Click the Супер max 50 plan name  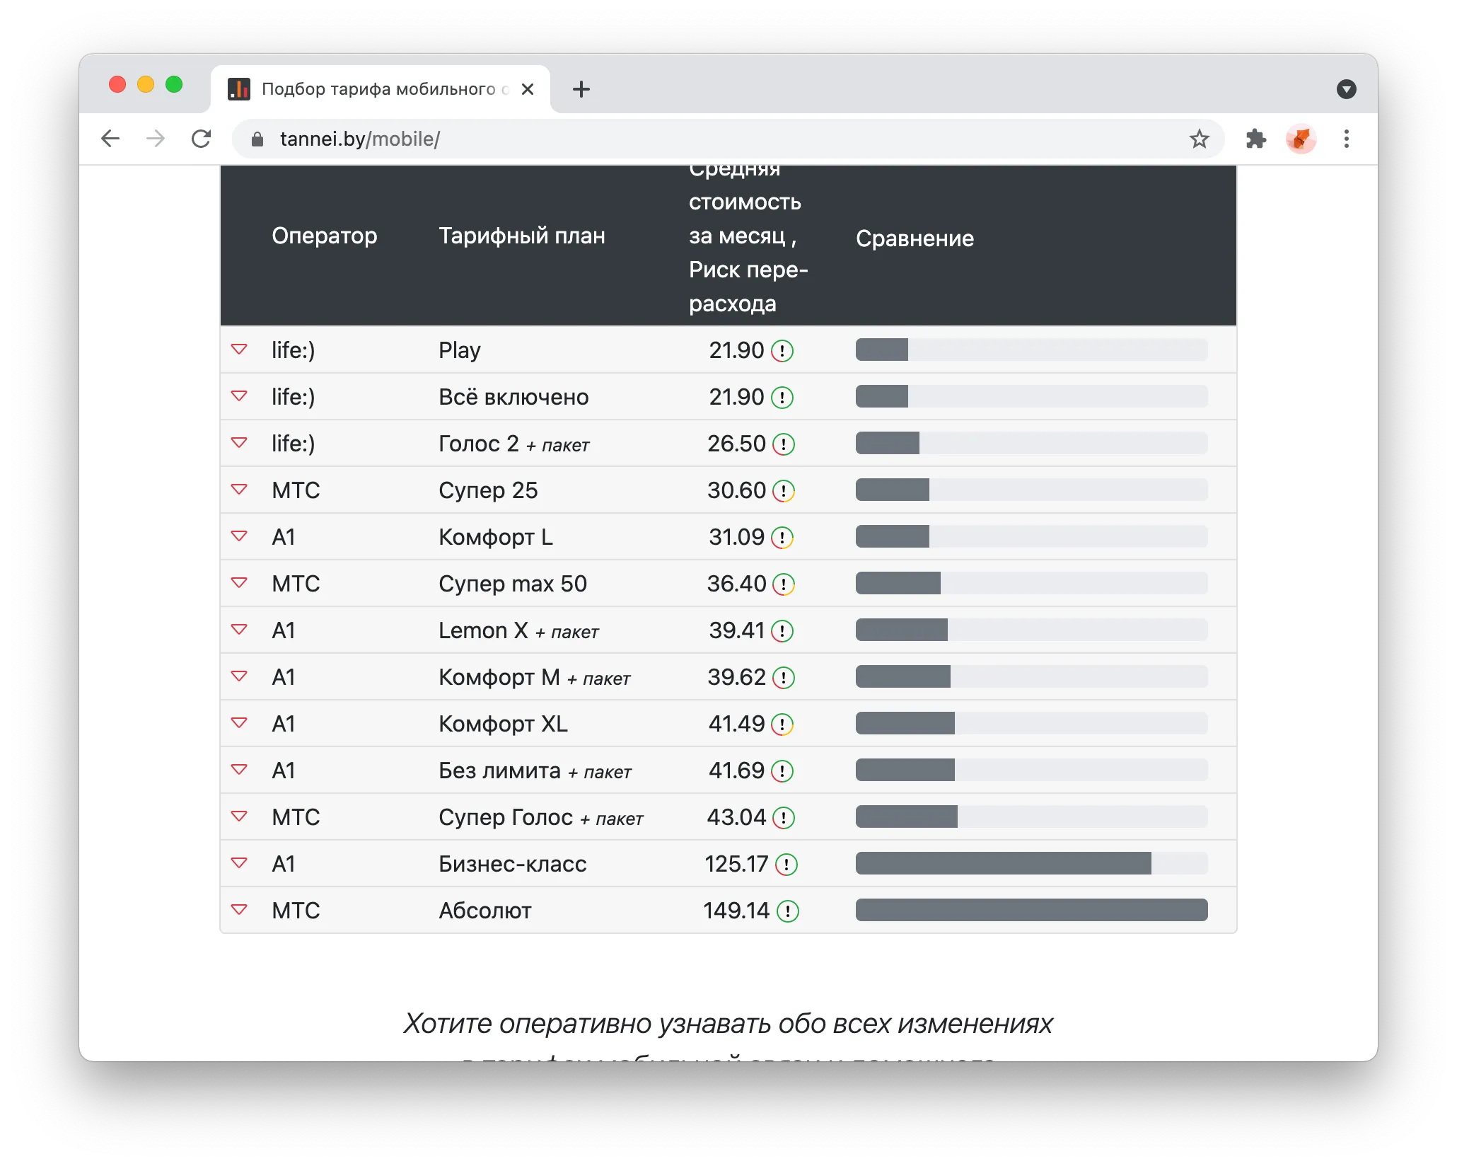513,584
